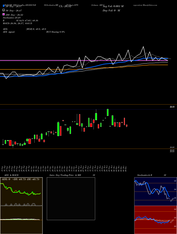Image resolution: width=177 pixels, height=234 pixels.
Task: Click the blue 20 Day legend swatch
Action: pos(4,6)
